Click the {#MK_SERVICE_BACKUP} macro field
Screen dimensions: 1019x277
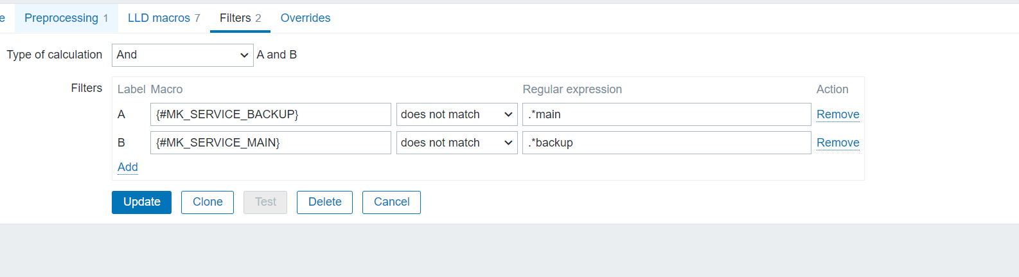tap(270, 114)
